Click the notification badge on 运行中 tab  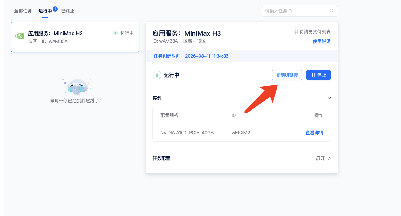tap(55, 9)
